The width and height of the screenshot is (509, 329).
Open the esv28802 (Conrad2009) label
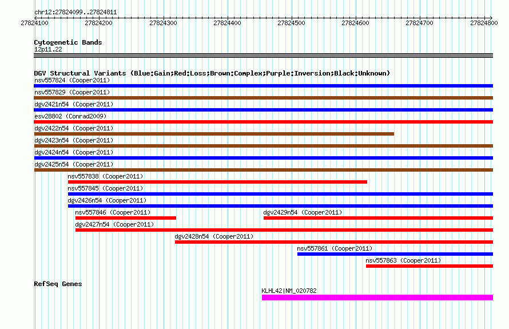pyautogui.click(x=70, y=116)
